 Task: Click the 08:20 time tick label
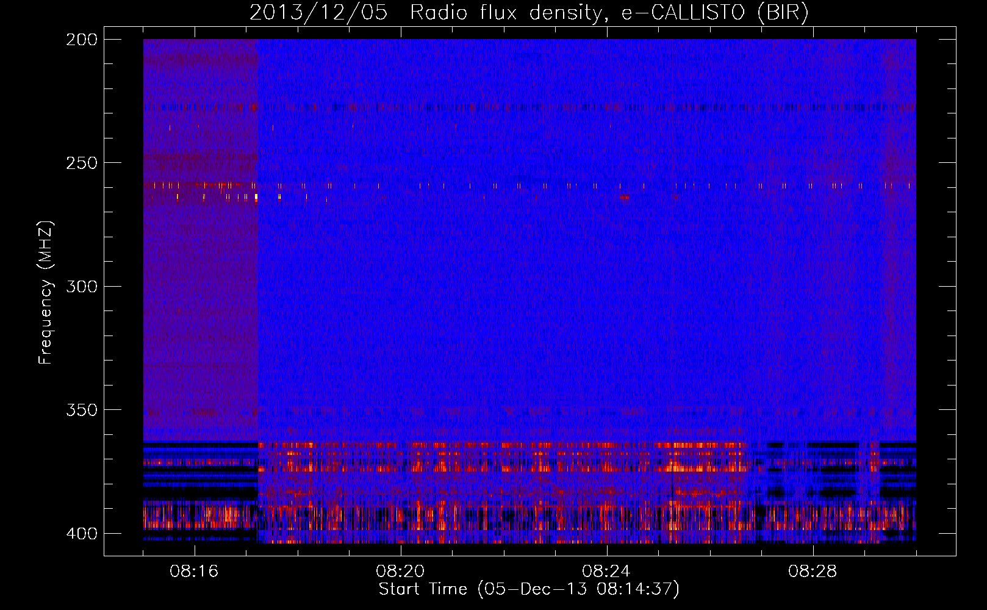(400, 572)
